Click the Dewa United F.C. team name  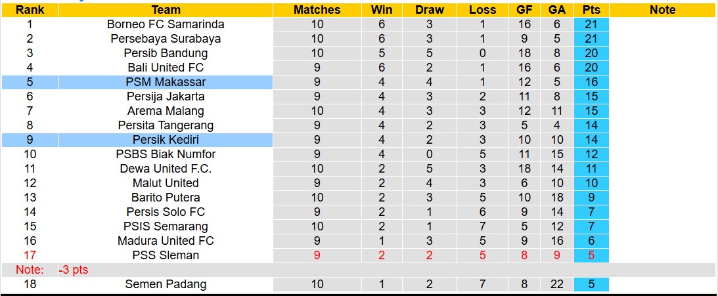tap(166, 169)
